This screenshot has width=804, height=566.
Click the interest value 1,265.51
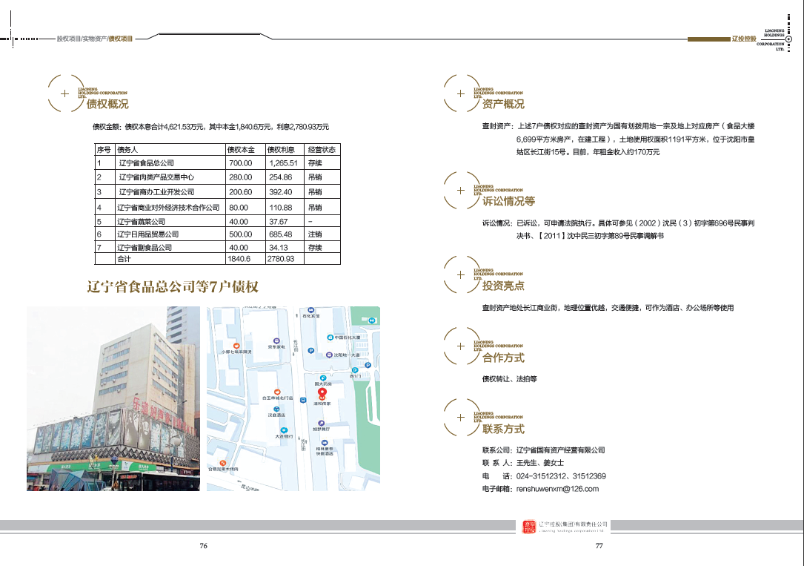pyautogui.click(x=283, y=163)
